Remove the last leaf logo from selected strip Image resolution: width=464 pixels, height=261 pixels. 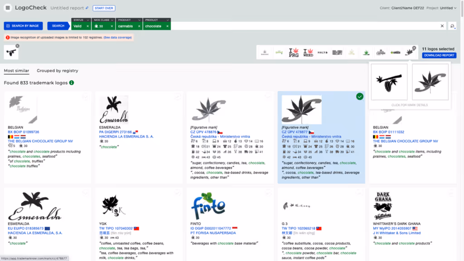pos(414,48)
